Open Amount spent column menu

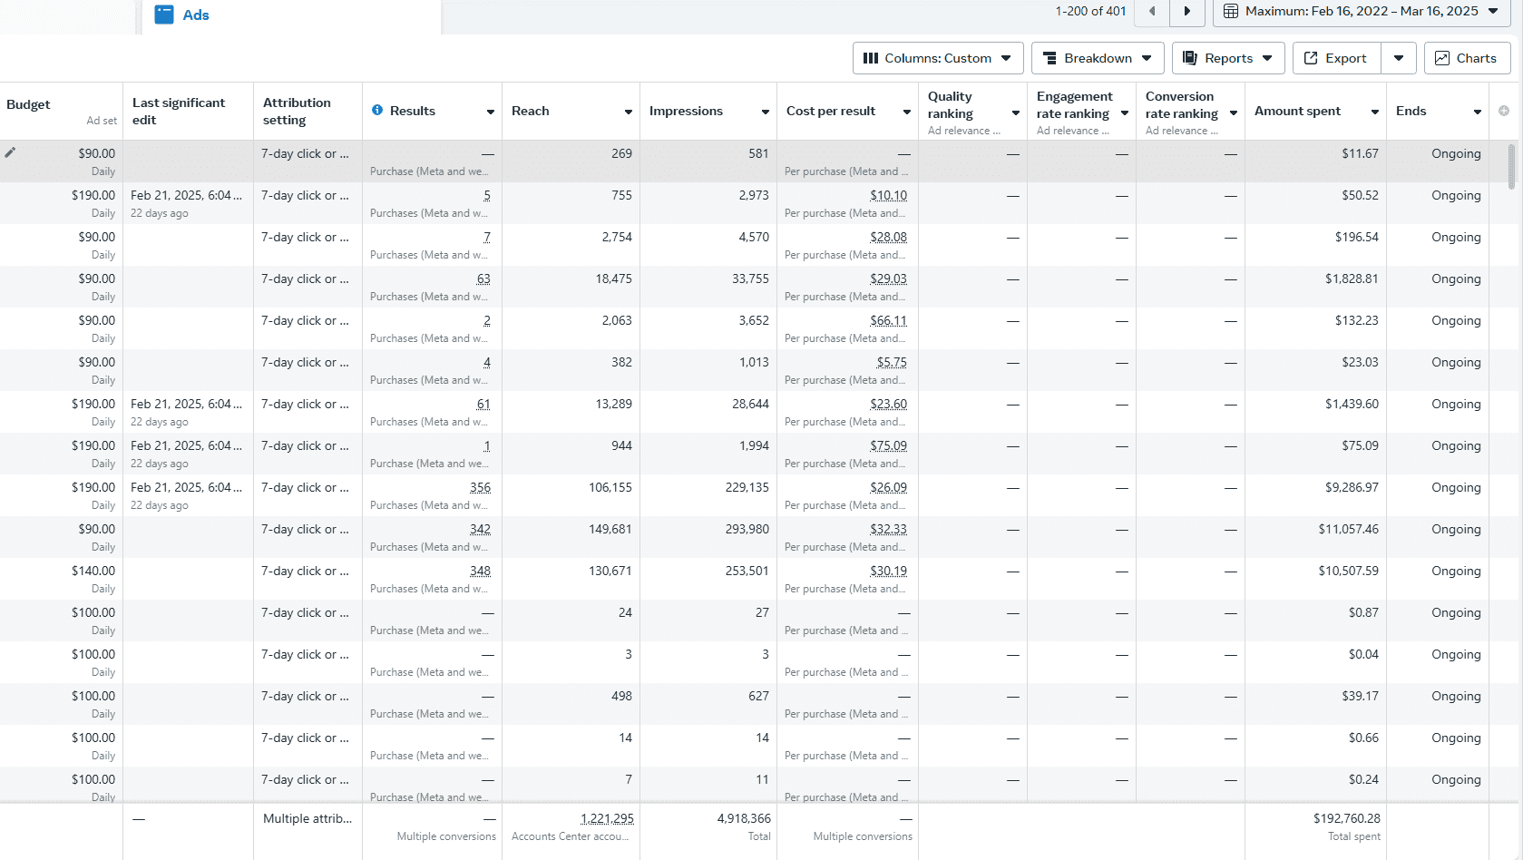click(1375, 112)
